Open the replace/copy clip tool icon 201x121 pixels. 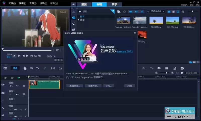click(x=25, y=68)
